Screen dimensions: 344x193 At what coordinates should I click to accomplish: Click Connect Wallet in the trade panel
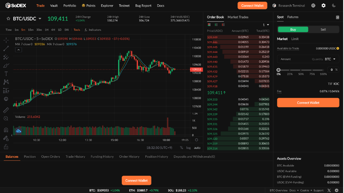click(308, 103)
